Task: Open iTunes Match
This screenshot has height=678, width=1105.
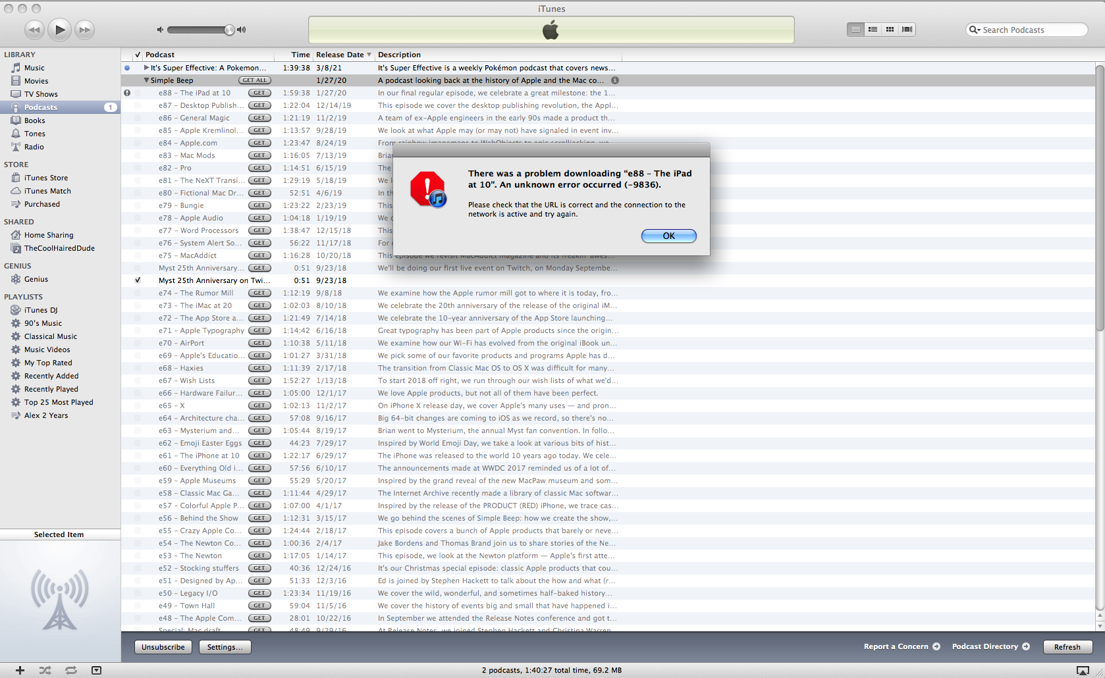Action: pyautogui.click(x=47, y=191)
